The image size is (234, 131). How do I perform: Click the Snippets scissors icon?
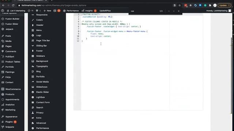coord(3,127)
